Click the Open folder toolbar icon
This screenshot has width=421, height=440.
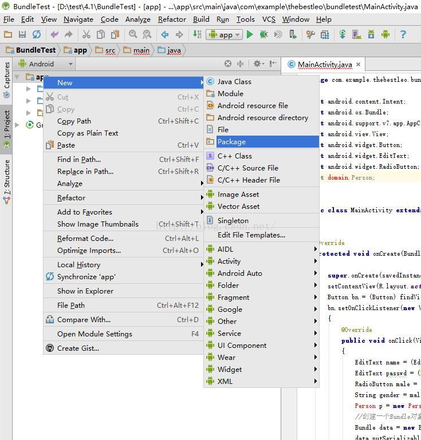pos(8,34)
